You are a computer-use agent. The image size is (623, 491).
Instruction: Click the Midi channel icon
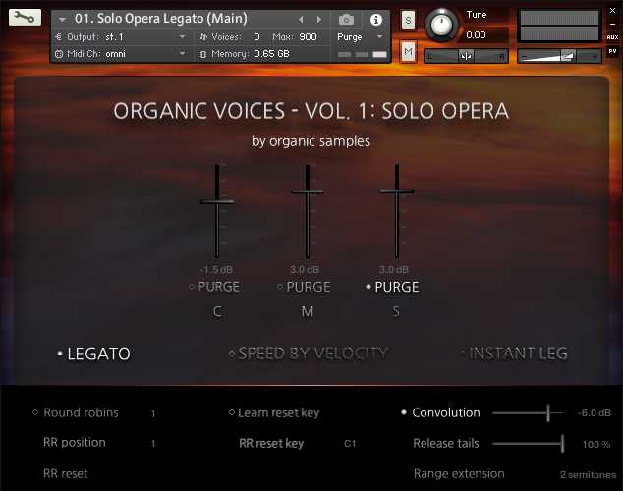(59, 54)
